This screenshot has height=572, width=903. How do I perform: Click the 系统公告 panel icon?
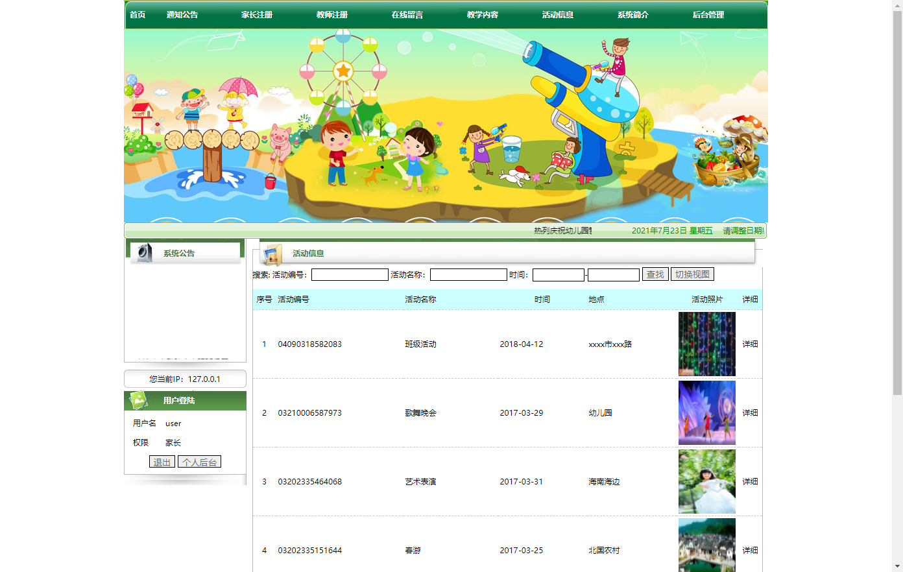(144, 253)
